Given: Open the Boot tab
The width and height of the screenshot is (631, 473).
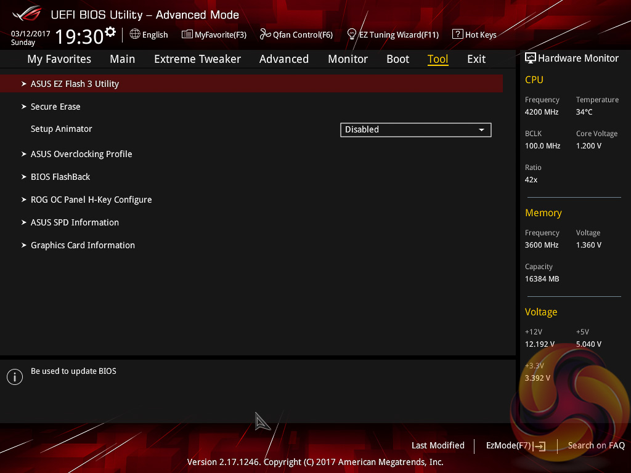Looking at the screenshot, I should click(398, 59).
